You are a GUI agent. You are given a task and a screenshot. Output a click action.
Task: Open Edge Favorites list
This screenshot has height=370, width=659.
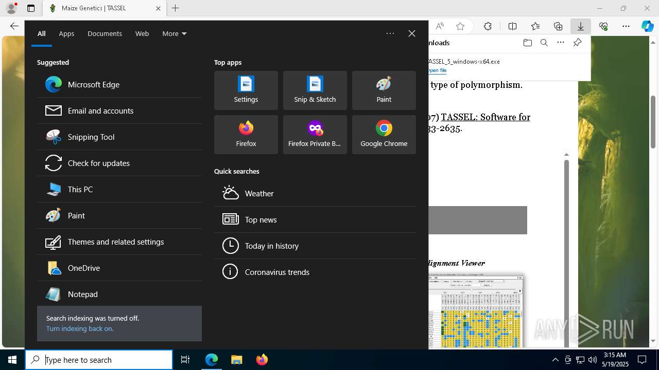[x=535, y=26]
